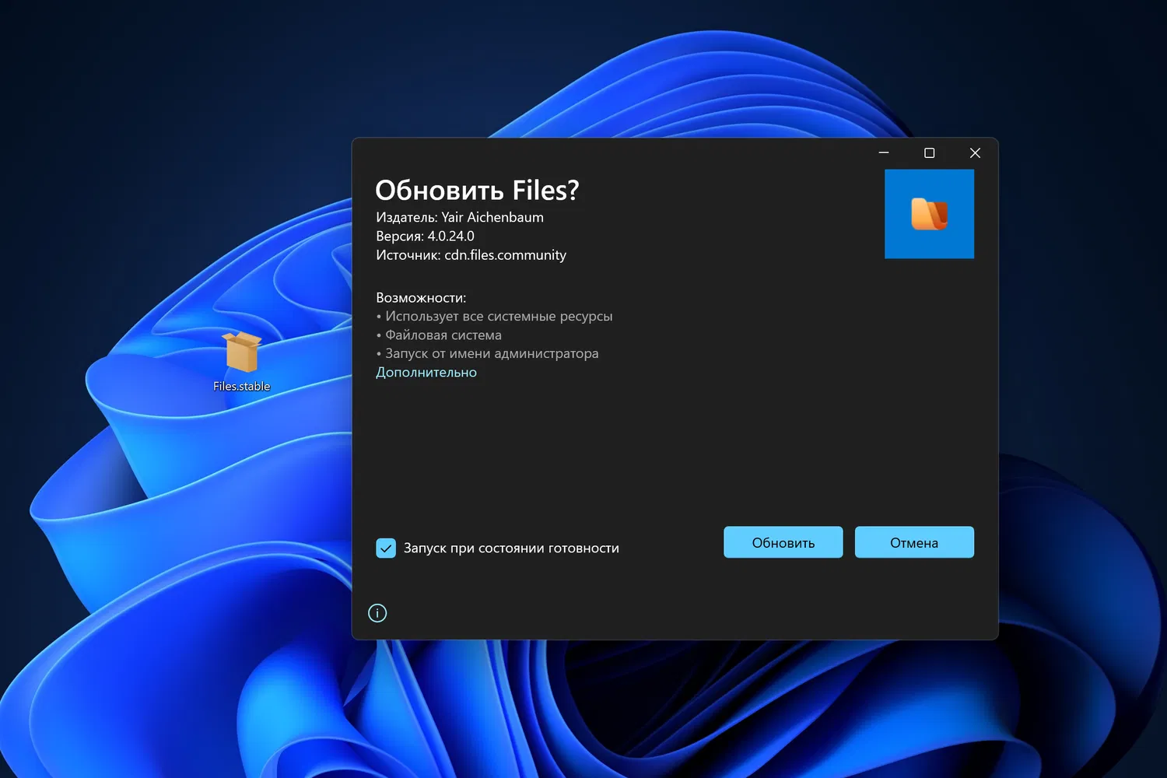This screenshot has width=1167, height=778.
Task: Click the source "cdn.files.community"
Action: [x=505, y=255]
